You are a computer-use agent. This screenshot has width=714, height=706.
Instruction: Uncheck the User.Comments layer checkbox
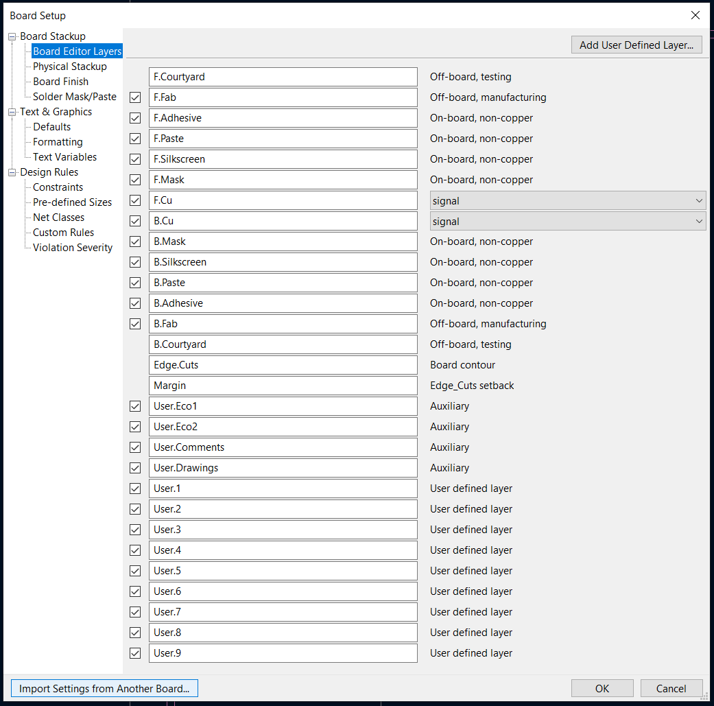click(x=135, y=447)
